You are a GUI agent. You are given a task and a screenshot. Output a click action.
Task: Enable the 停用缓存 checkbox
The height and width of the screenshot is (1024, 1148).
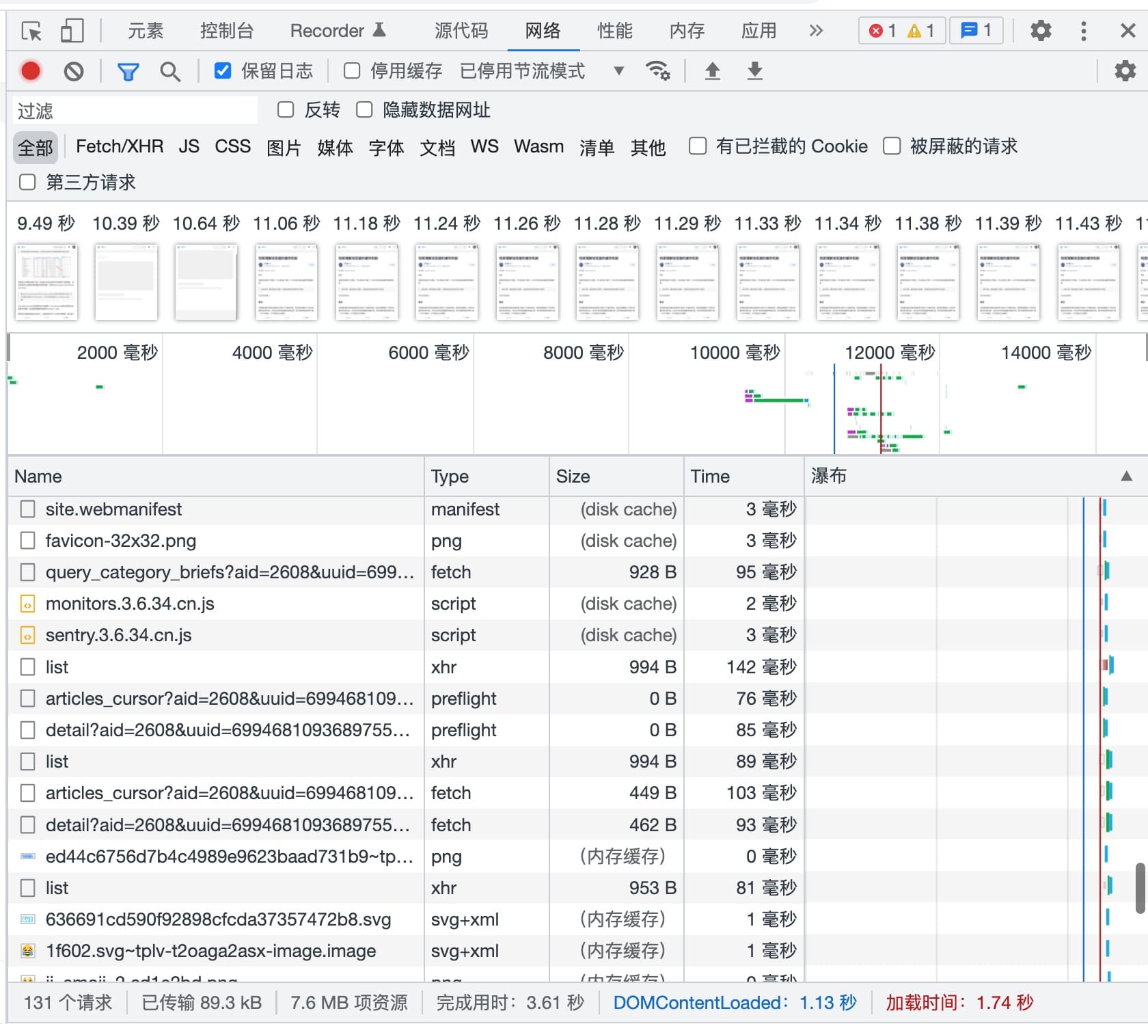(x=351, y=70)
